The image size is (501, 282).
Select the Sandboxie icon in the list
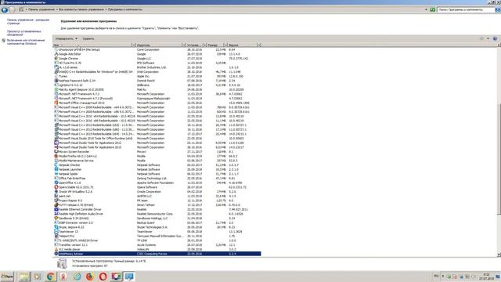pyautogui.click(x=56, y=218)
